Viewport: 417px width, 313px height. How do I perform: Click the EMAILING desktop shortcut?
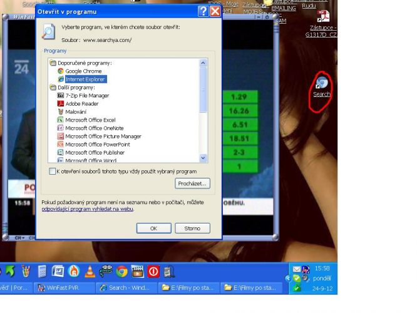point(284,8)
